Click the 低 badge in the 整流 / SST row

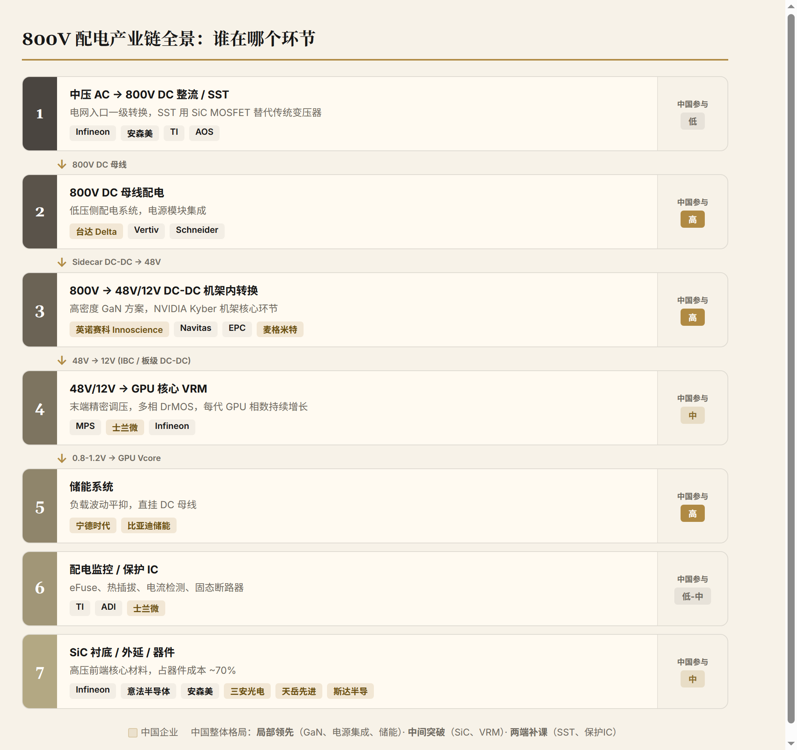[692, 121]
